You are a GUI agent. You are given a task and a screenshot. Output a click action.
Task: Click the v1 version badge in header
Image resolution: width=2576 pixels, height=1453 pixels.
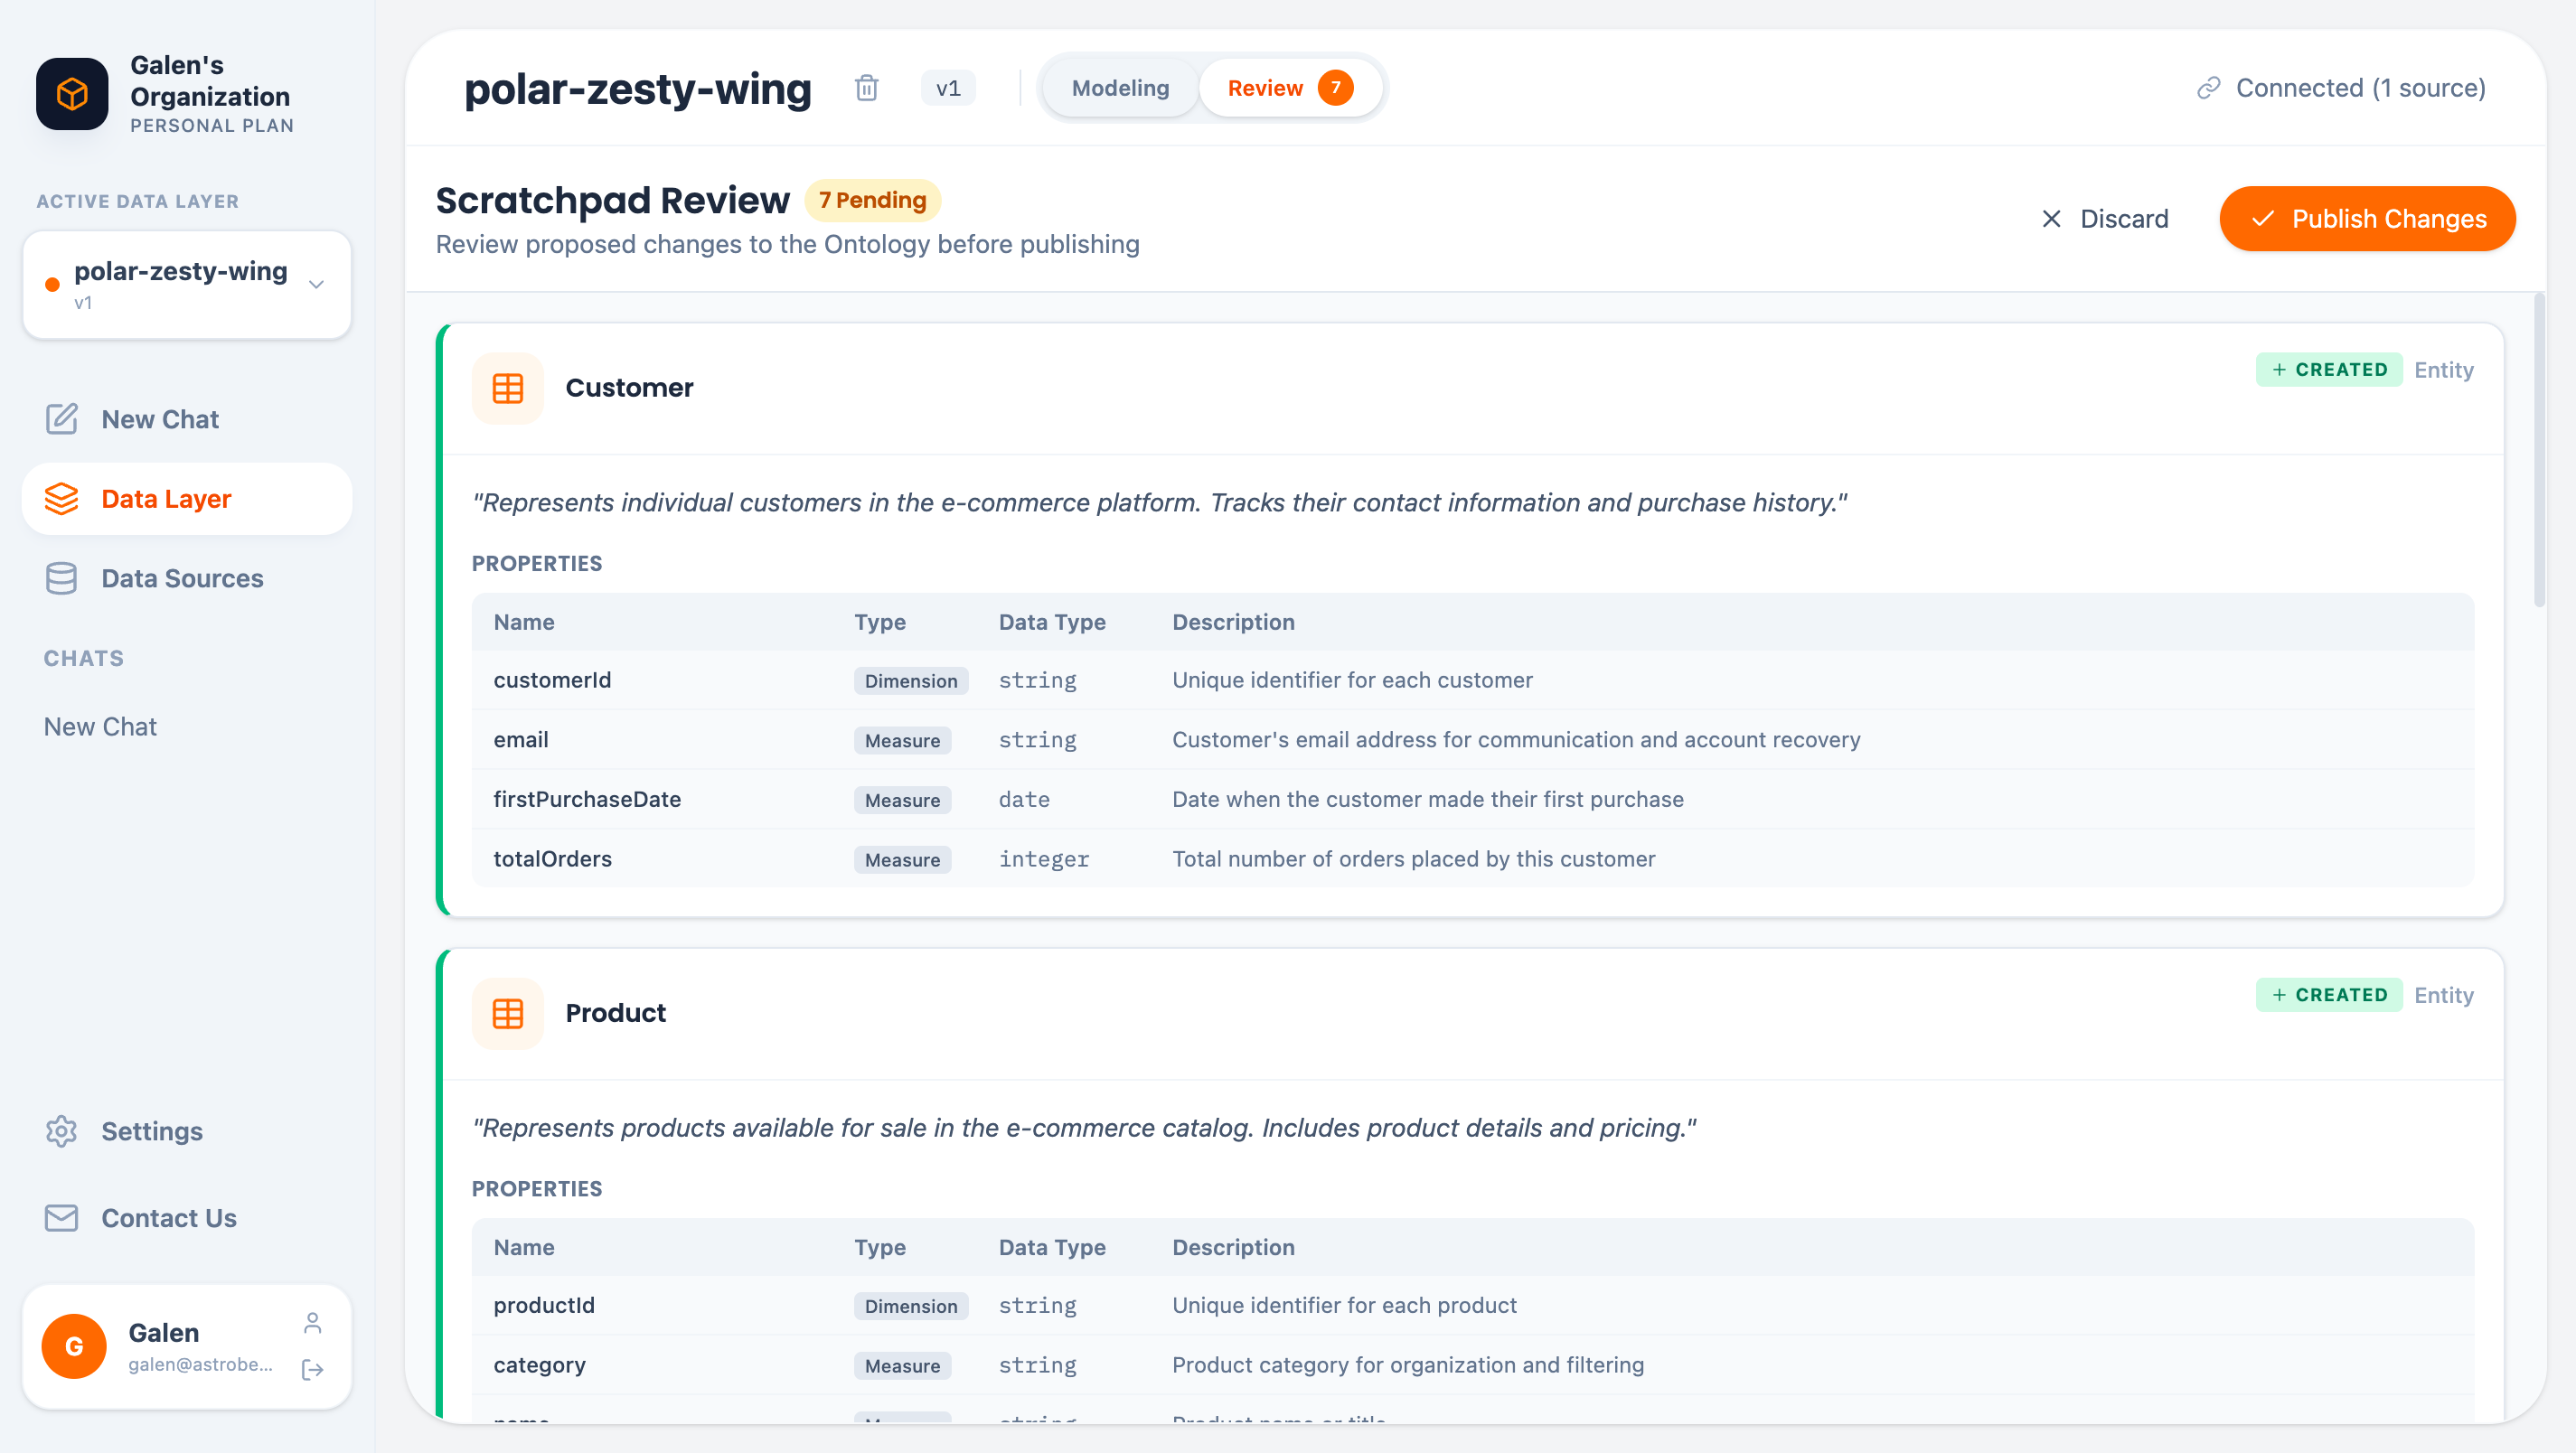coord(947,88)
